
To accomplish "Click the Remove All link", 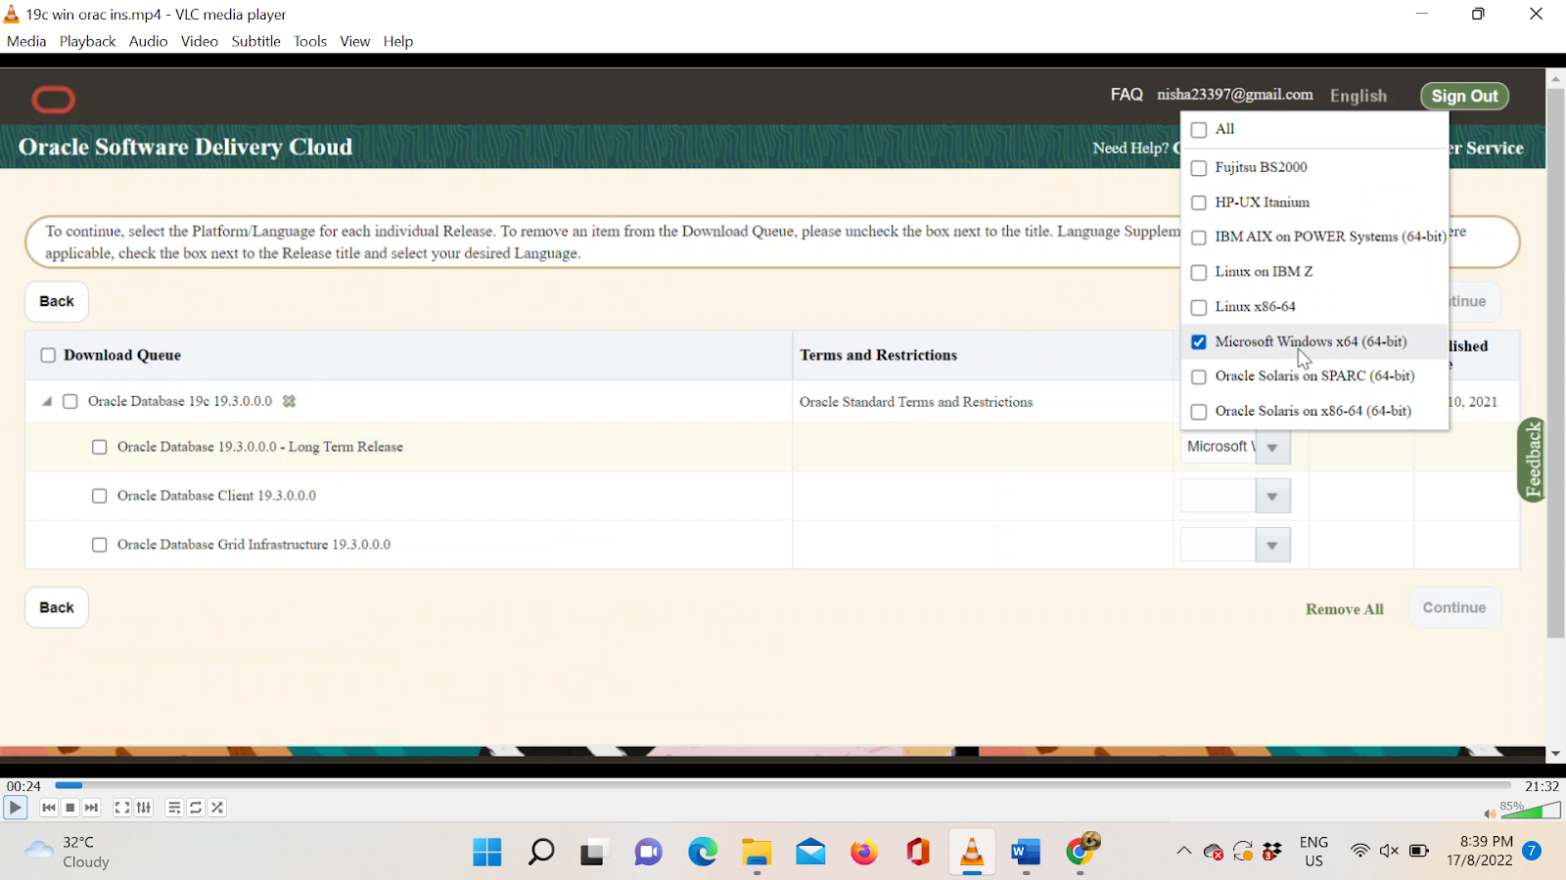I will click(1344, 609).
